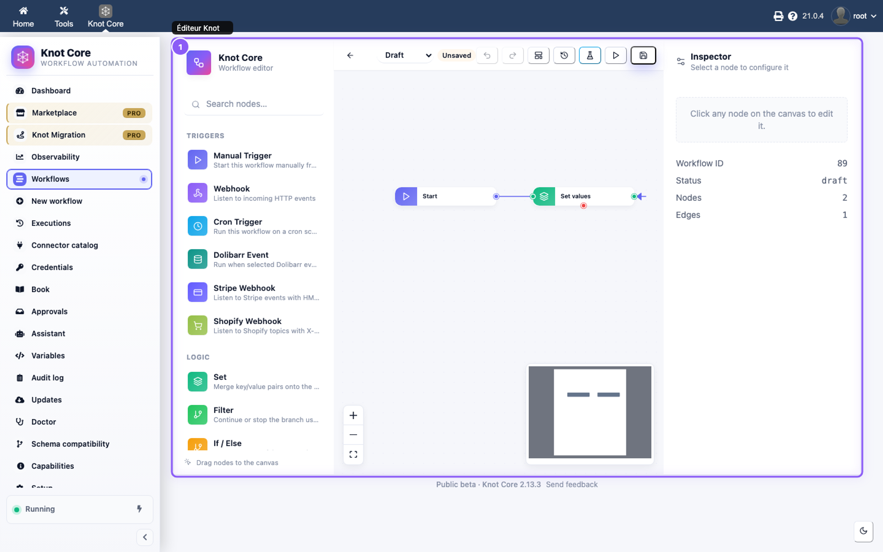
Task: Click the auto-layout icon in toolbar
Action: tap(538, 56)
